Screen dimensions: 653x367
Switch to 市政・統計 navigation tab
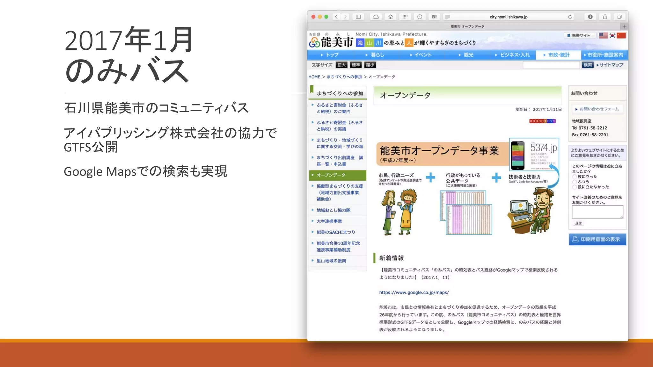coord(556,55)
